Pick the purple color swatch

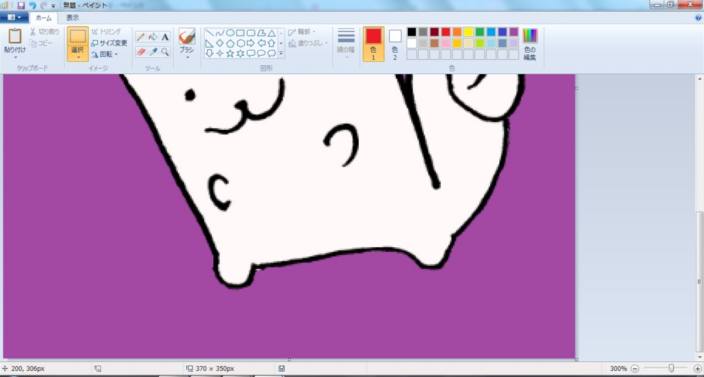pyautogui.click(x=514, y=32)
